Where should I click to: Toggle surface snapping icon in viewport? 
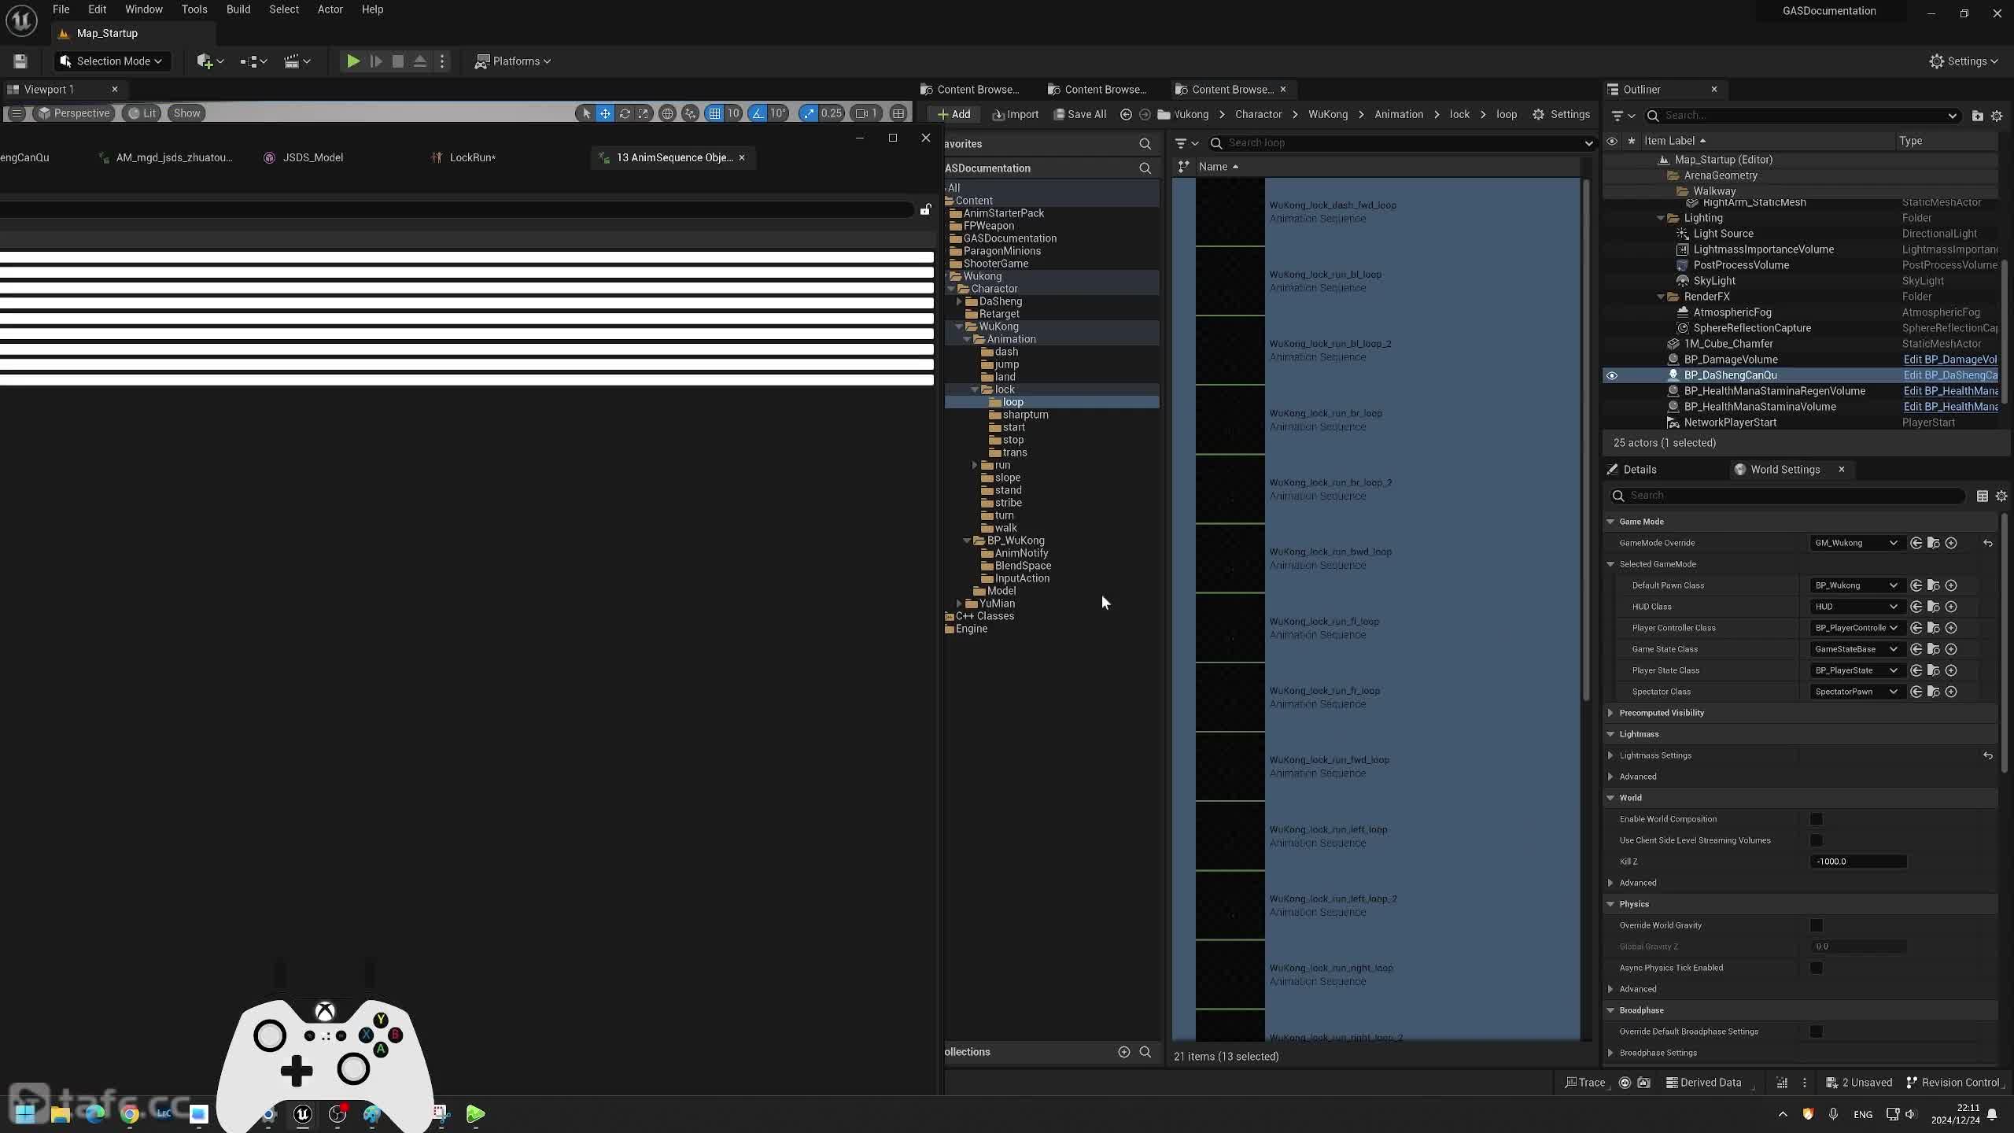pyautogui.click(x=690, y=113)
